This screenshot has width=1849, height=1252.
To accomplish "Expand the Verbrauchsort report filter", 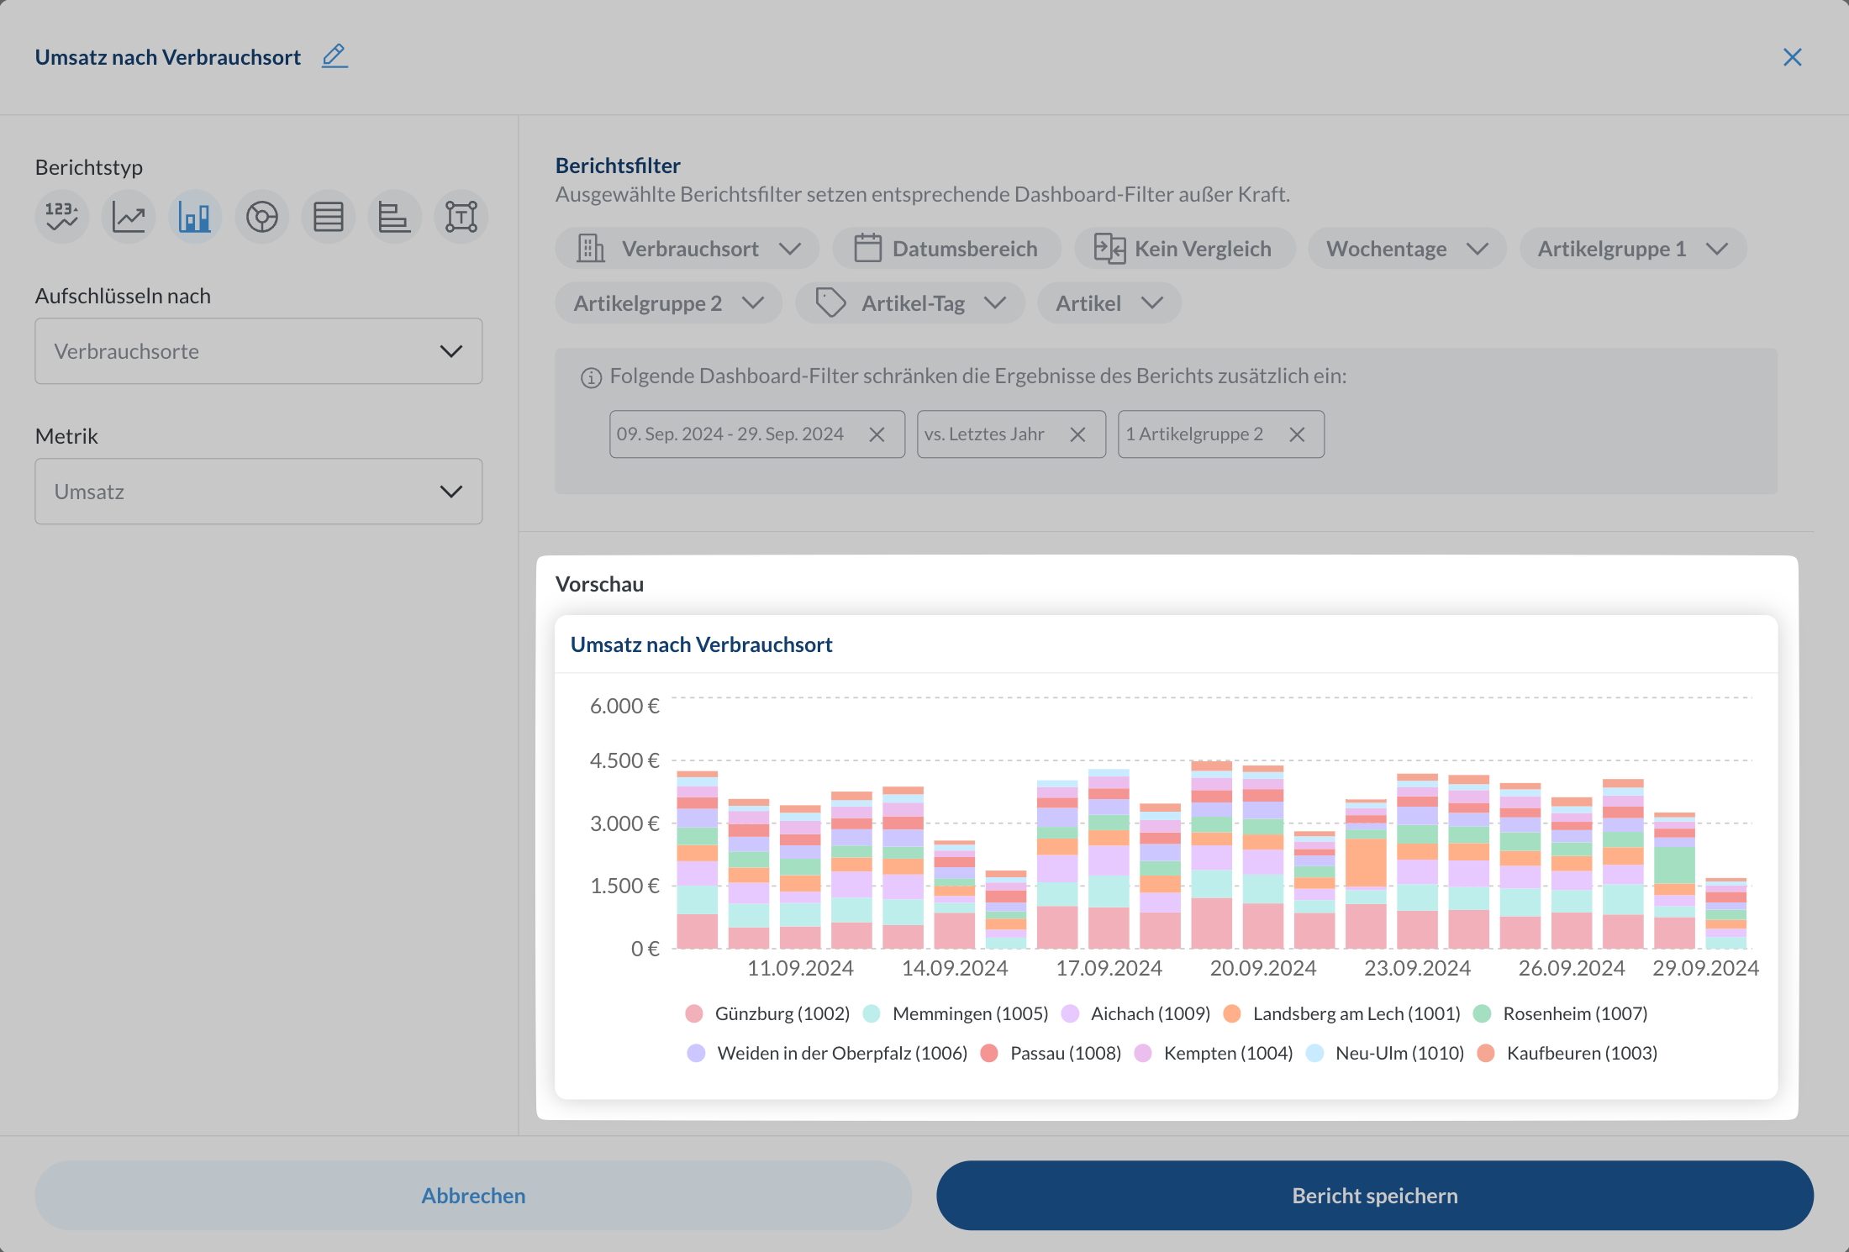I will click(x=687, y=249).
